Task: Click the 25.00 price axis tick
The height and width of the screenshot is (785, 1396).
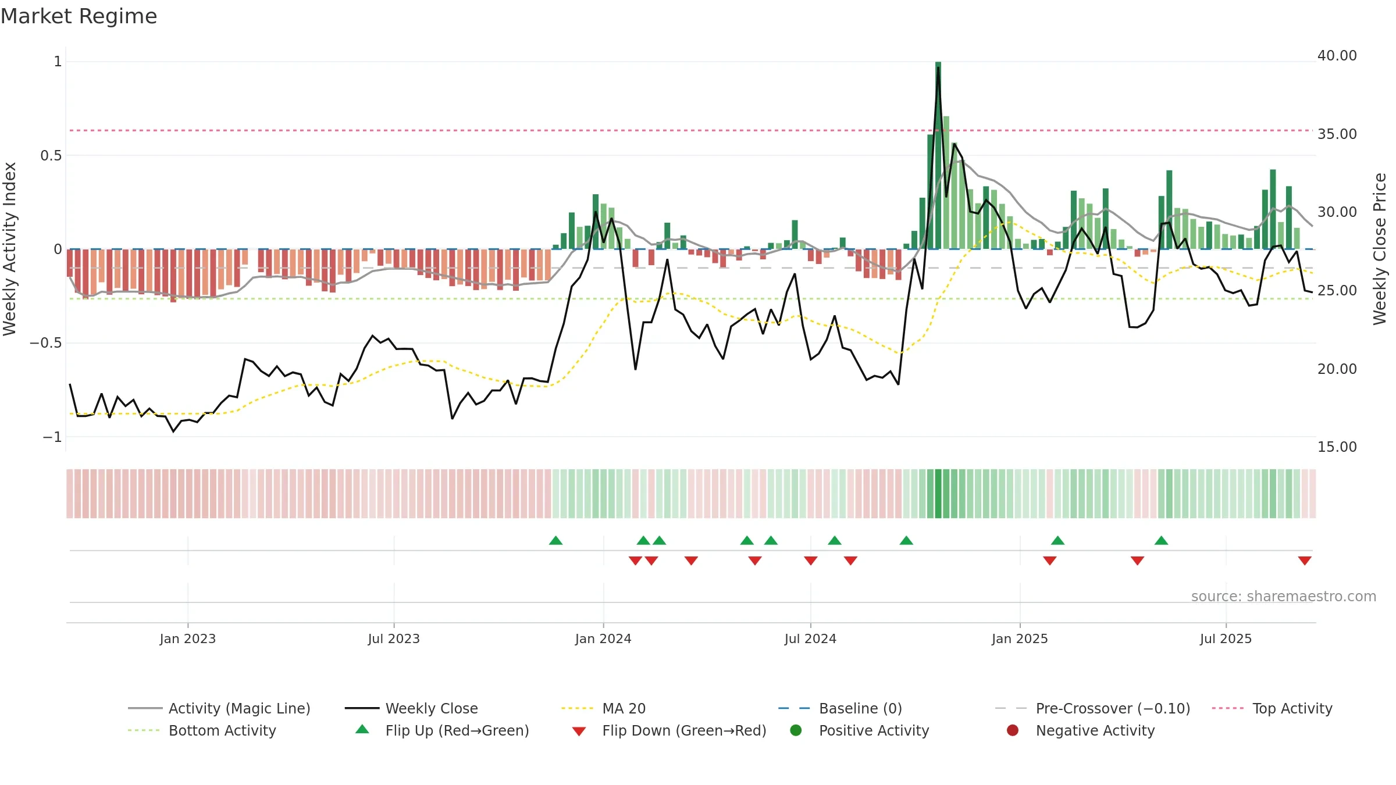Action: tap(1337, 291)
